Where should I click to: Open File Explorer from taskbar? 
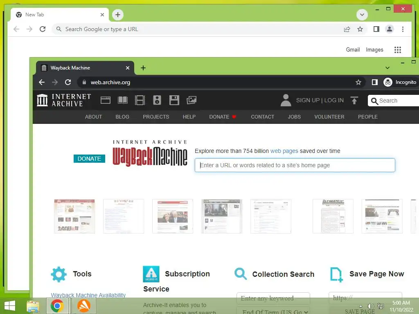33,306
